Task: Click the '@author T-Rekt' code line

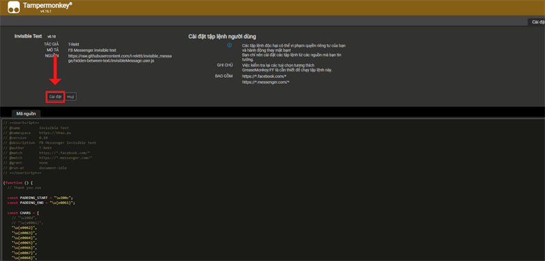Action: (27, 148)
